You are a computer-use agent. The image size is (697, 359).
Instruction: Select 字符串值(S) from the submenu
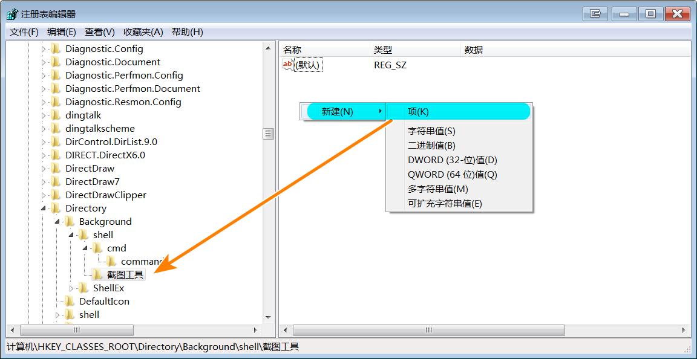click(459, 131)
